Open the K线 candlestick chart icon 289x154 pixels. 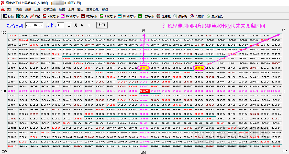tap(32, 16)
